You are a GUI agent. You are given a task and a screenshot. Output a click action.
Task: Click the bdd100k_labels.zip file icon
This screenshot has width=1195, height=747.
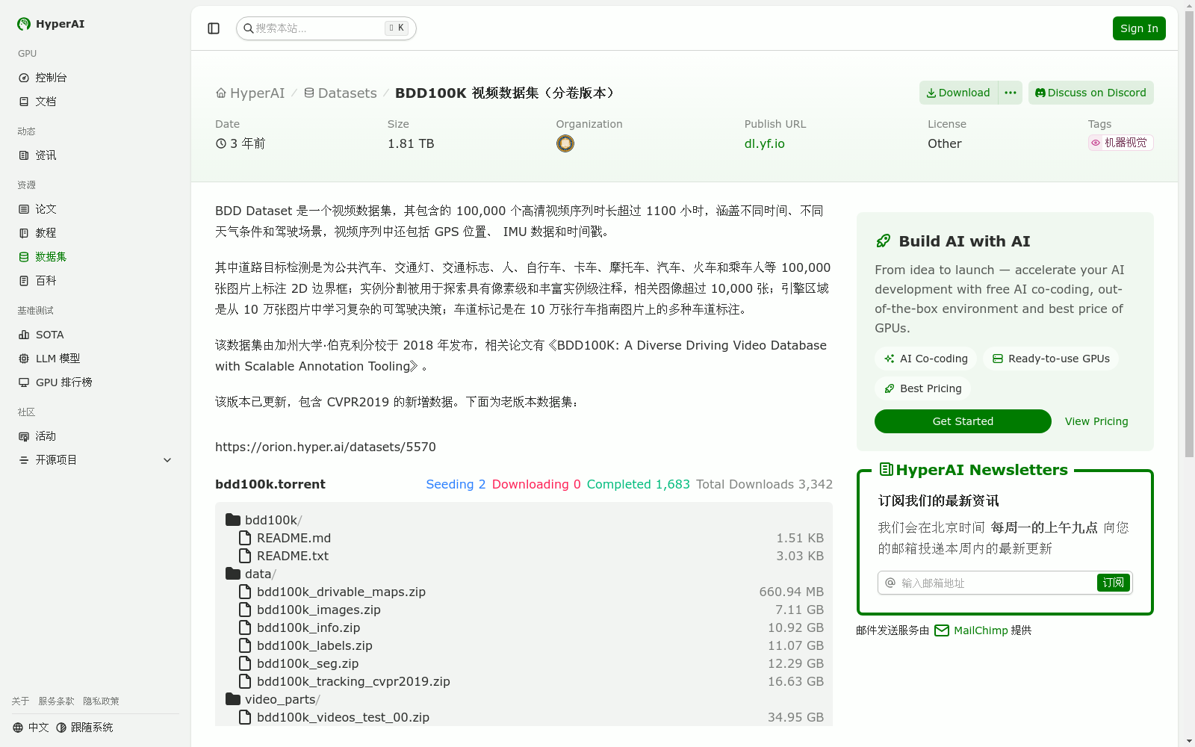(x=245, y=645)
